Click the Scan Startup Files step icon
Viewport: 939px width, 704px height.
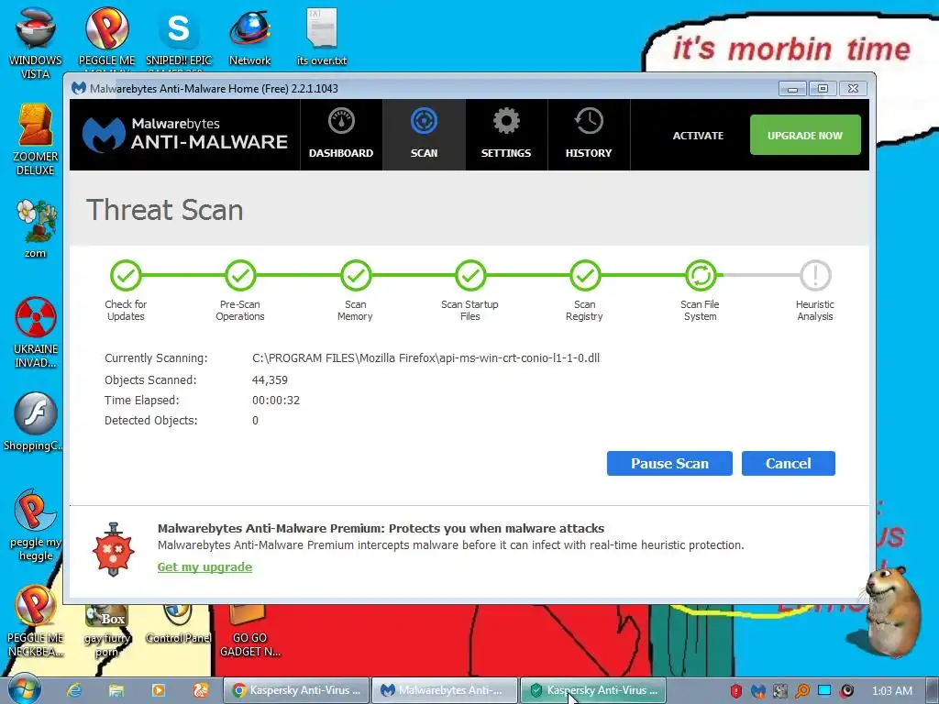[470, 275]
